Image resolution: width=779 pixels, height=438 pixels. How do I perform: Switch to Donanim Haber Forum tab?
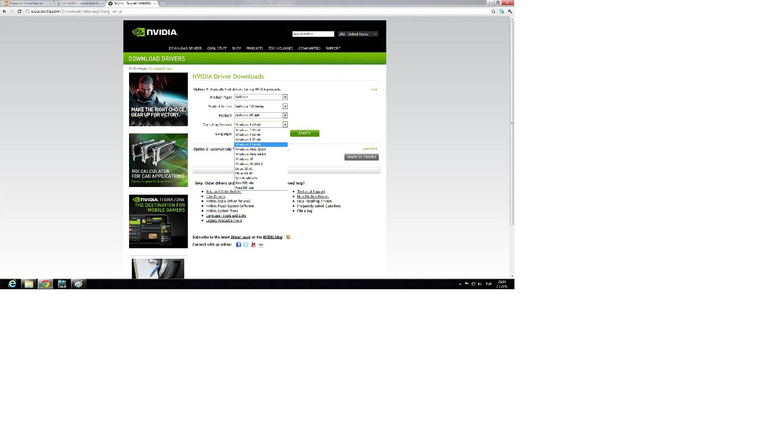tap(27, 3)
